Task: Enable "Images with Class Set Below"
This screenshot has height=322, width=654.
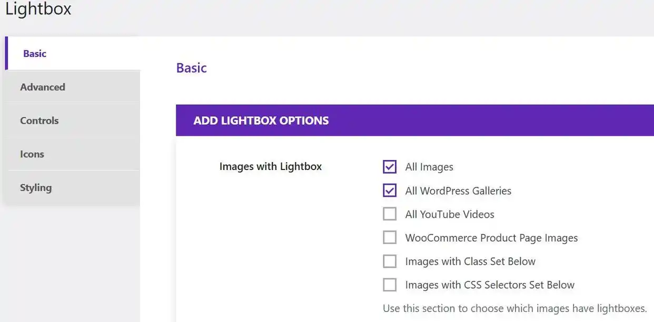Action: 390,261
